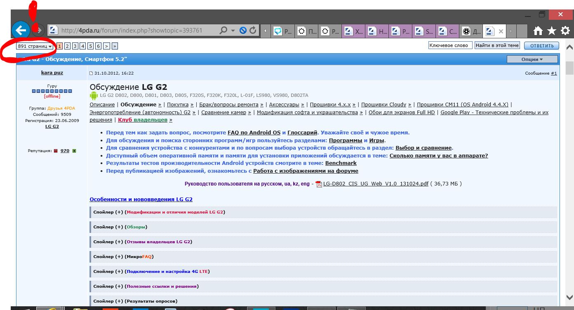Expand spoiler 'Результаты опросов'

323,301
